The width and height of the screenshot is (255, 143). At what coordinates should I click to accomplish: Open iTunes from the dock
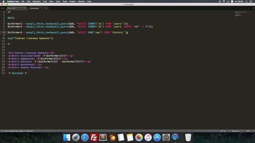(148, 137)
